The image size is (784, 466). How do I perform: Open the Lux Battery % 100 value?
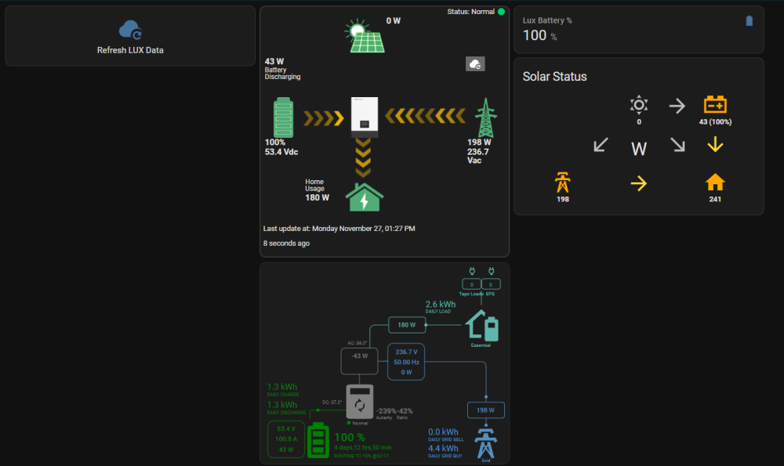click(535, 35)
